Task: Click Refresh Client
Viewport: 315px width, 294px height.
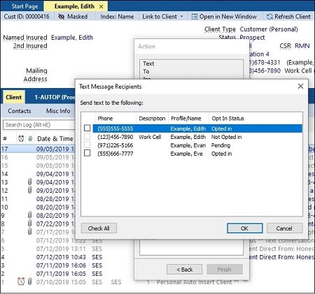Action: tap(289, 17)
